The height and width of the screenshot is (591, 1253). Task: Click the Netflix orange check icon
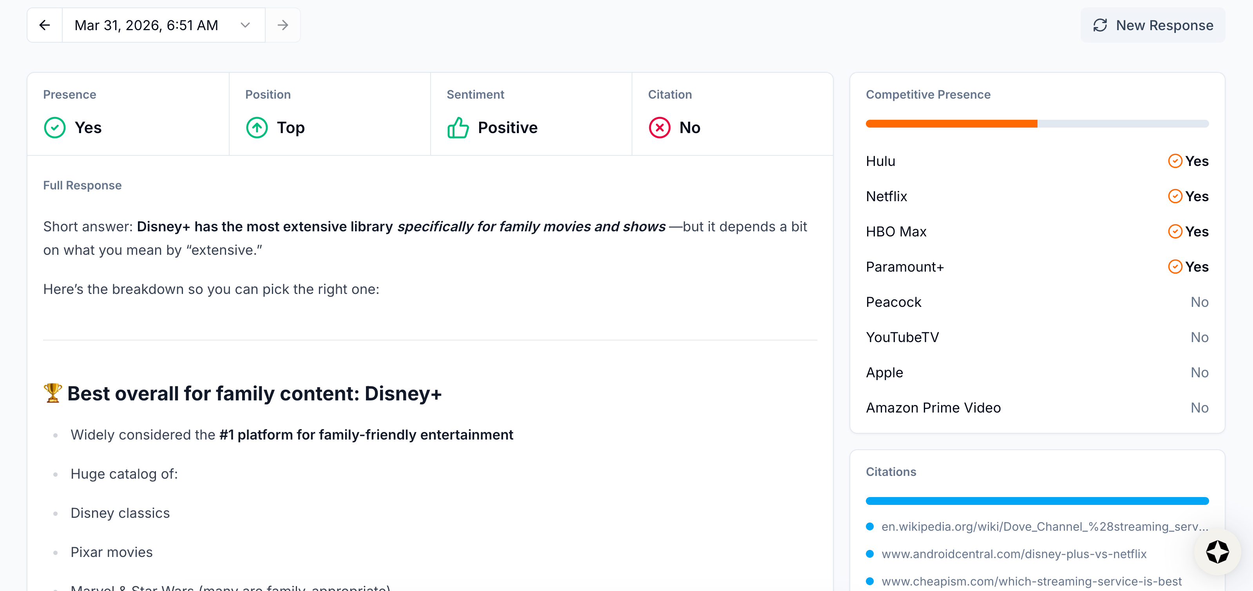coord(1175,196)
